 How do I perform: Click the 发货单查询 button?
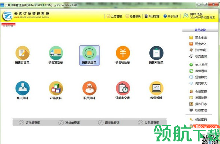point(69,123)
